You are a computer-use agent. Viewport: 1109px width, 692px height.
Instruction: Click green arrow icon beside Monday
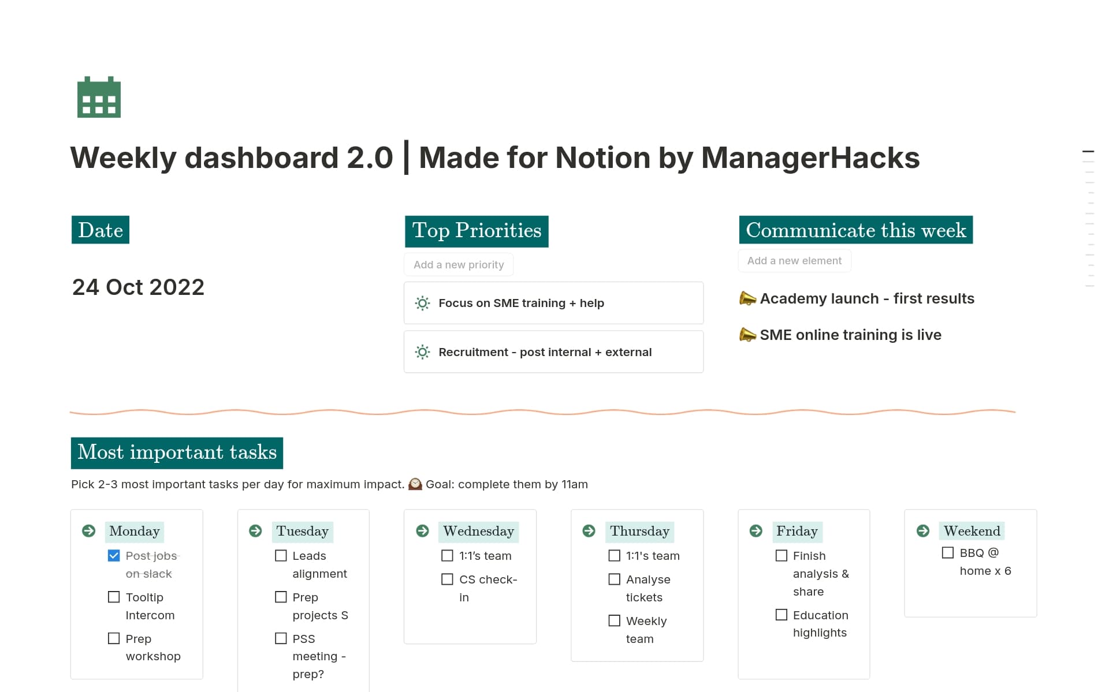pos(88,531)
